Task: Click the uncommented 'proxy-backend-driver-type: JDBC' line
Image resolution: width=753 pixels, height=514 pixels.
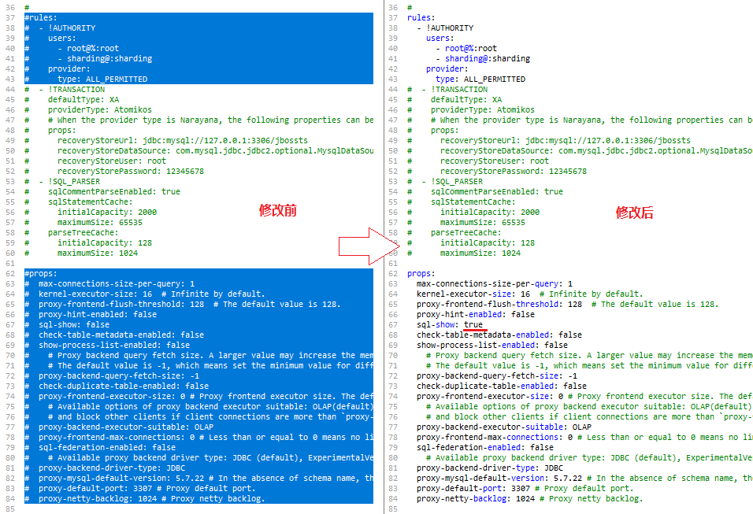Action: pyautogui.click(x=490, y=468)
